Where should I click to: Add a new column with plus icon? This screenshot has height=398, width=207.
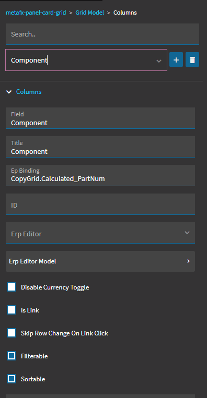(176, 59)
